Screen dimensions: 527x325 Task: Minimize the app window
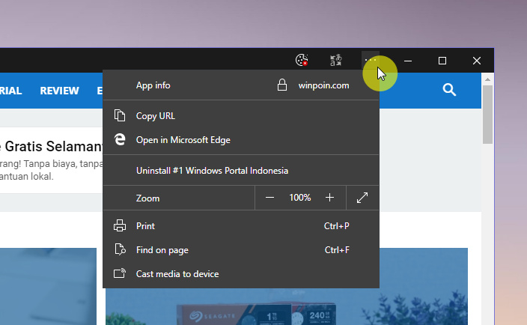(408, 61)
